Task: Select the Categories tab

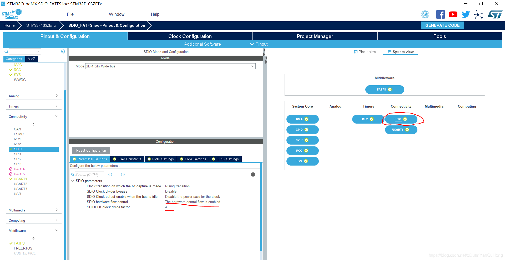Action: coord(14,59)
